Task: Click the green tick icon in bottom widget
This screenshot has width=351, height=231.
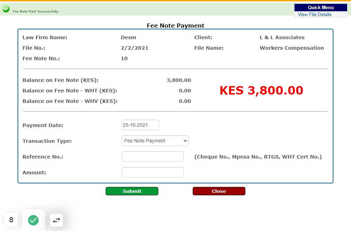Action: click(x=33, y=220)
